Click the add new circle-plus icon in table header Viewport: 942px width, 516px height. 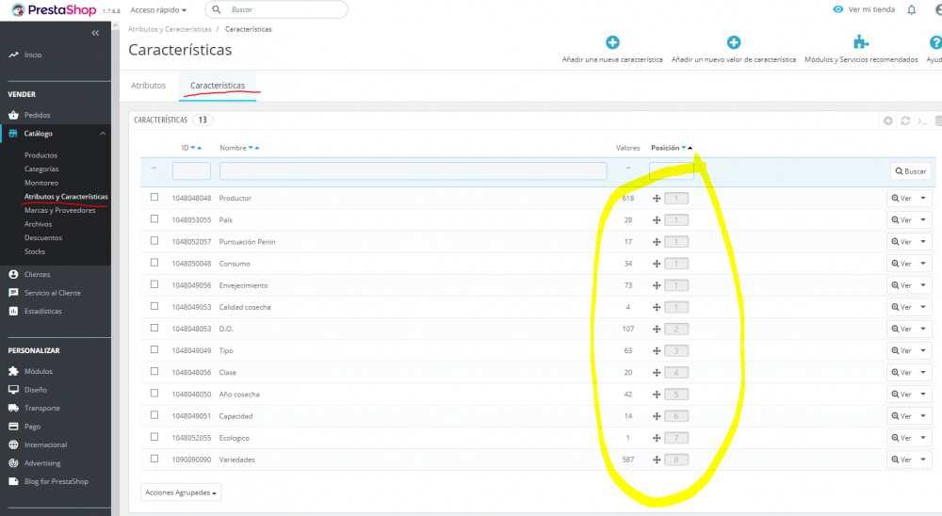pos(888,121)
